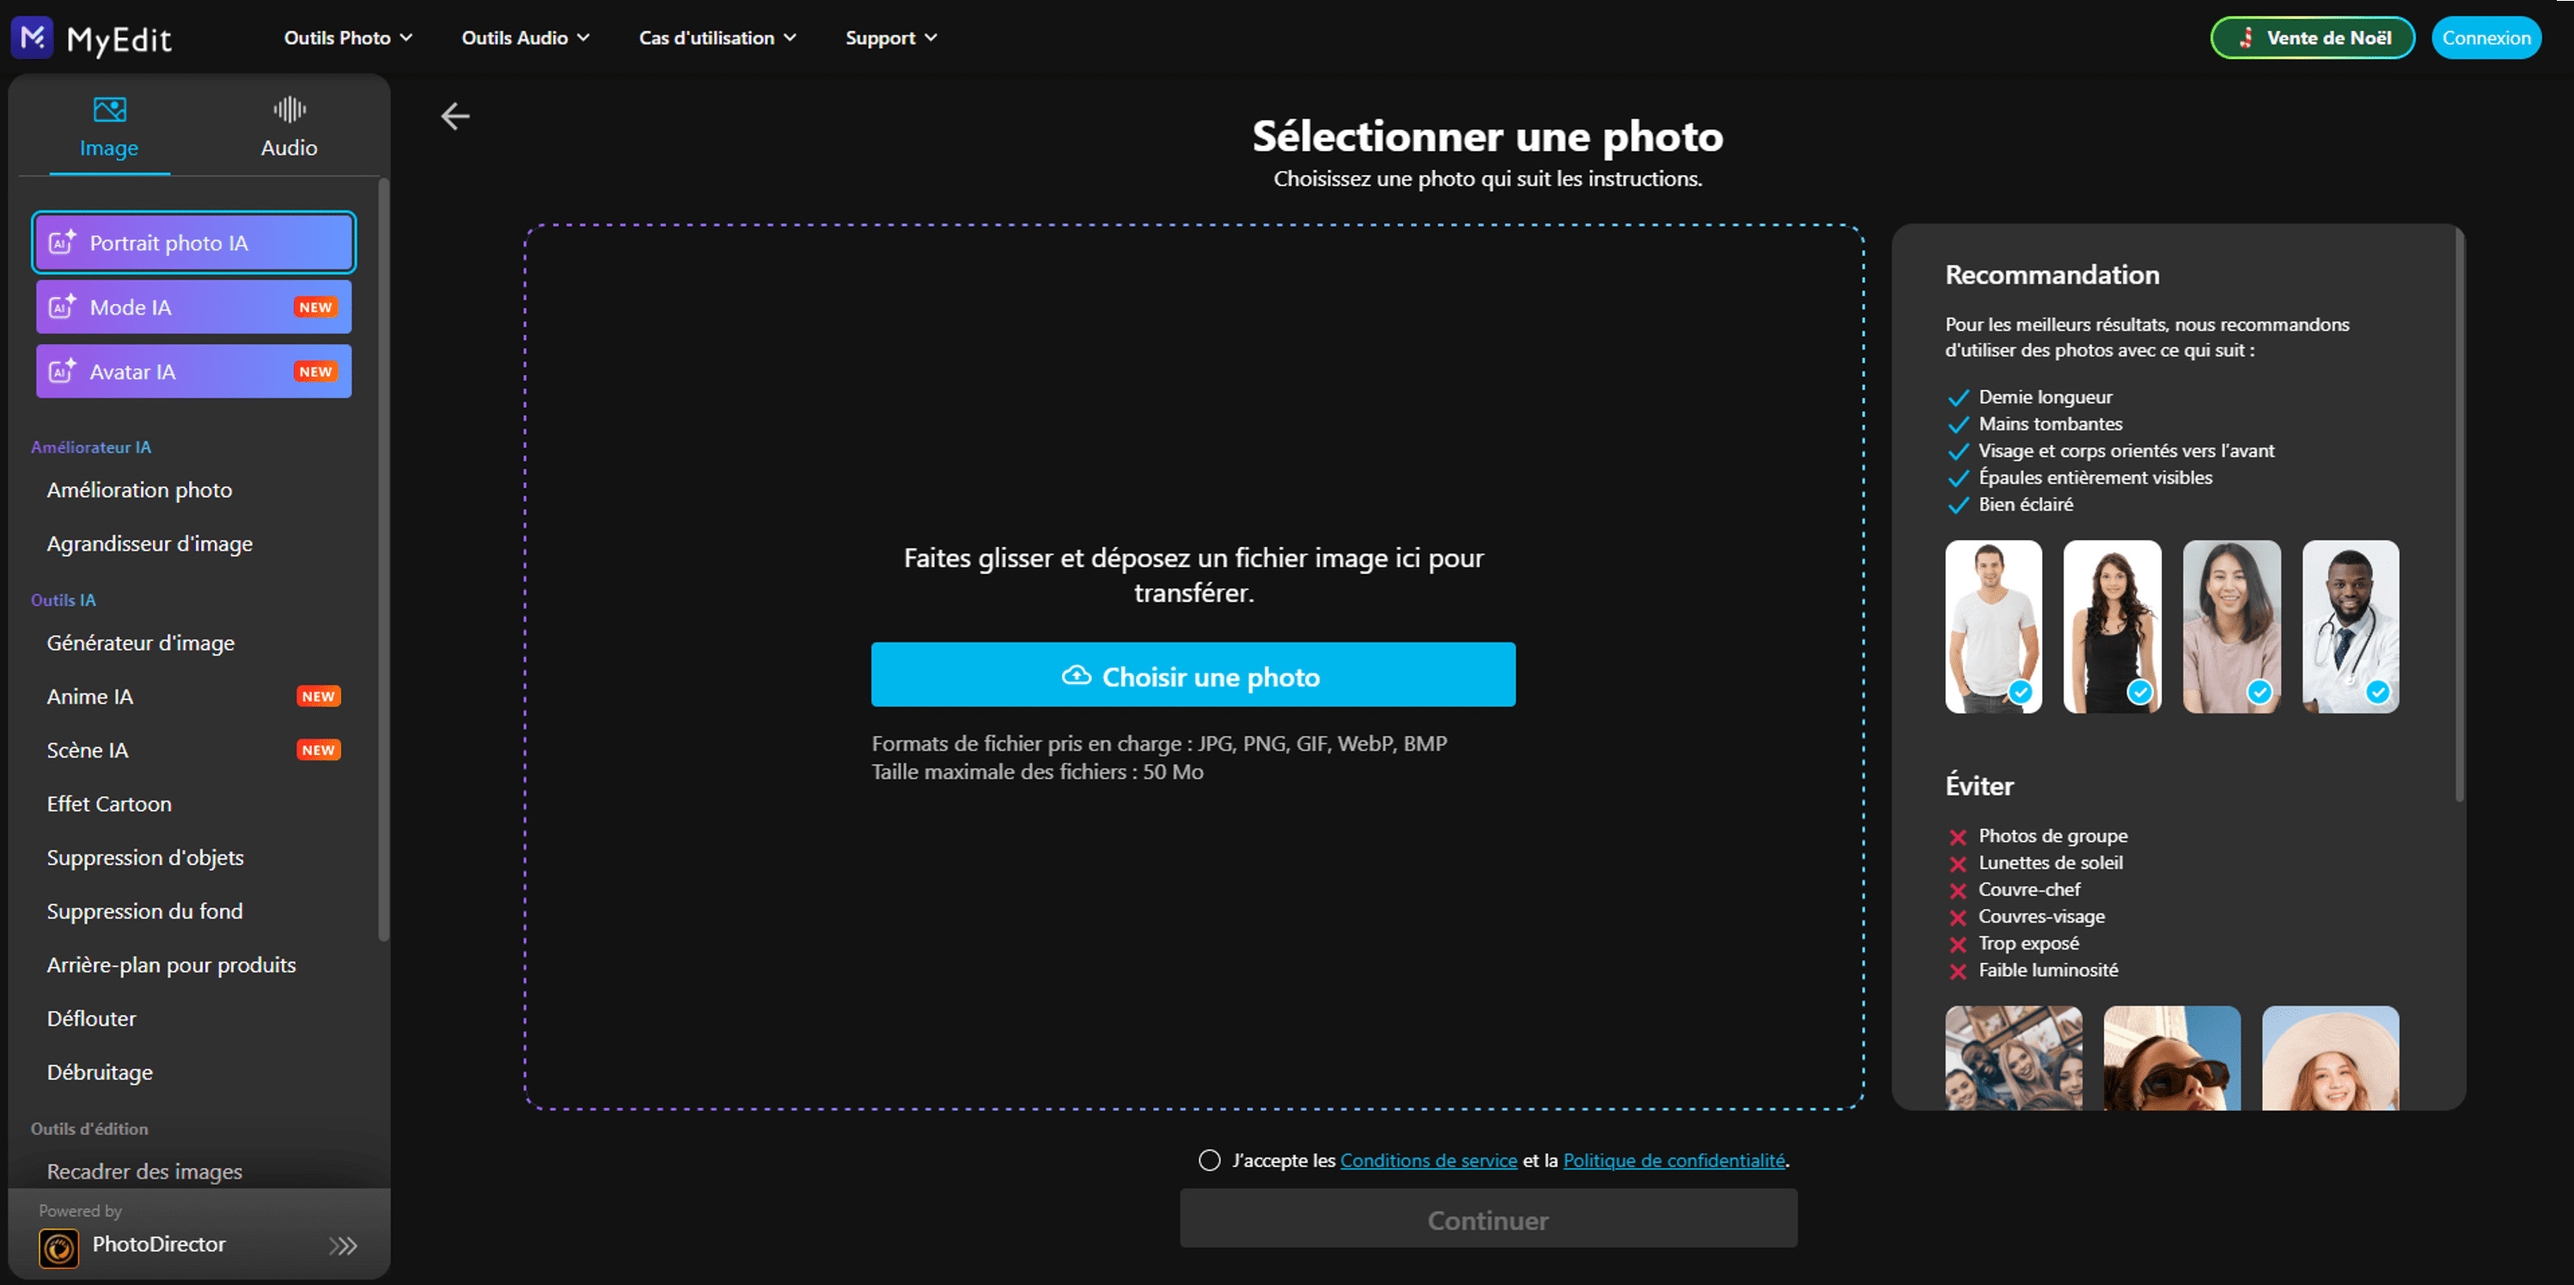
Task: Open the Support dropdown
Action: point(890,38)
